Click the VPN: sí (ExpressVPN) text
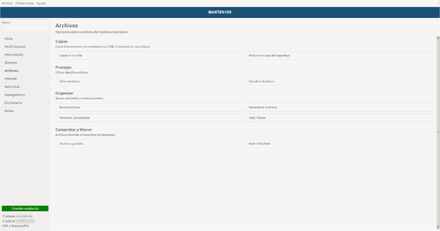The image size is (440, 231). (x=15, y=226)
